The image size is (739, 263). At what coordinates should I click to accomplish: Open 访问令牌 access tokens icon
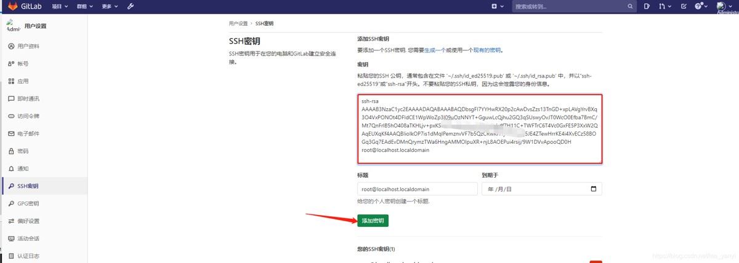11,116
